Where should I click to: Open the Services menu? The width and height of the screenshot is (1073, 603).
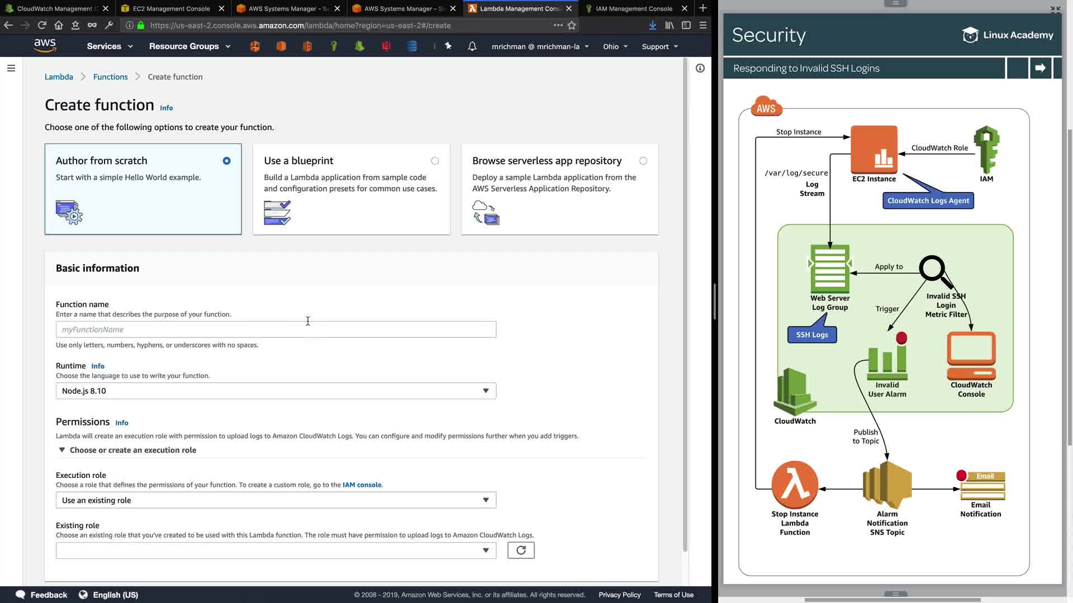pos(110,46)
